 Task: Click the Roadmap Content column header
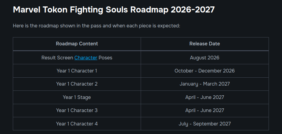(77, 44)
